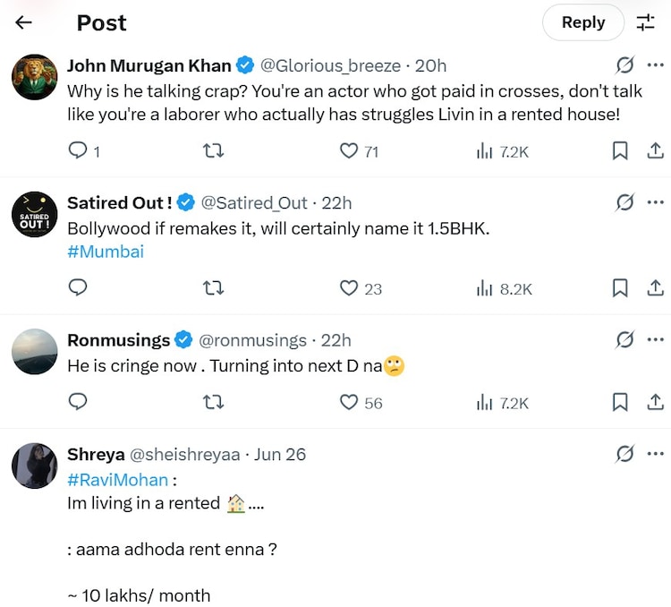671x607 pixels.
Task: Share the Ronmusings post
Action: (655, 403)
